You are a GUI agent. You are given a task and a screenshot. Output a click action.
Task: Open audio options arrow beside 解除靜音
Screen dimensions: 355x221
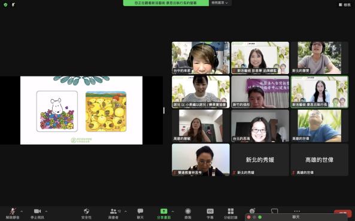click(x=22, y=211)
